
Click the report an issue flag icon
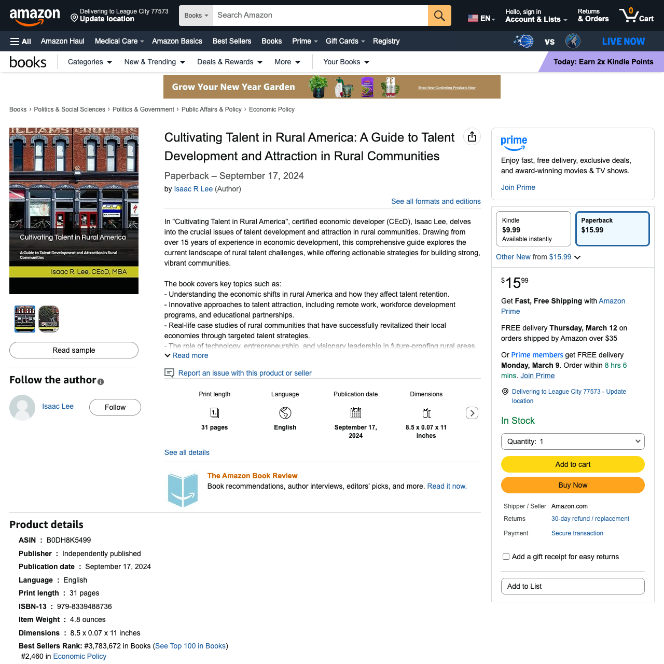169,373
